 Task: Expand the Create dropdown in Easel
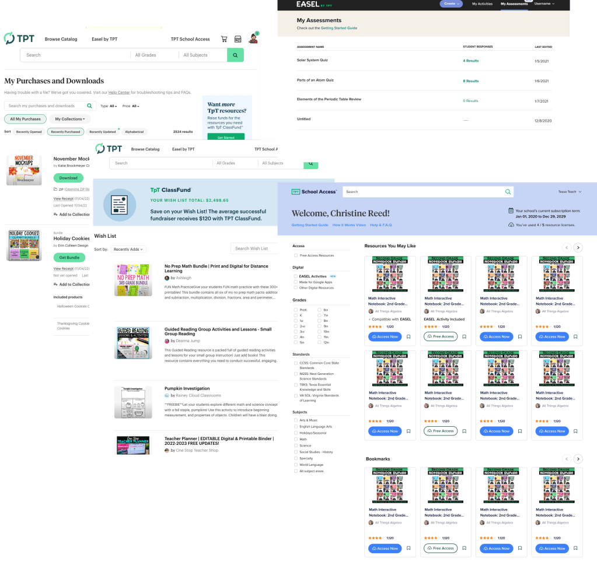click(x=451, y=3)
